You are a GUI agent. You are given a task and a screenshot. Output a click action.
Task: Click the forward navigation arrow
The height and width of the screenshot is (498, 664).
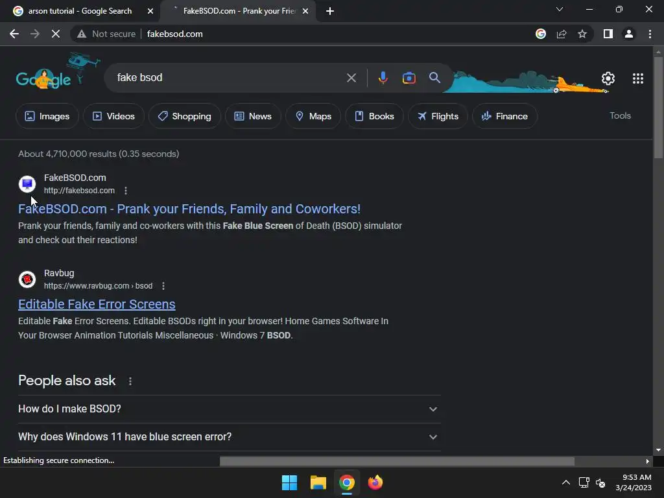coord(35,34)
